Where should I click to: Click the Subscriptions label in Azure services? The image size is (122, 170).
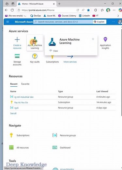coord(52,62)
